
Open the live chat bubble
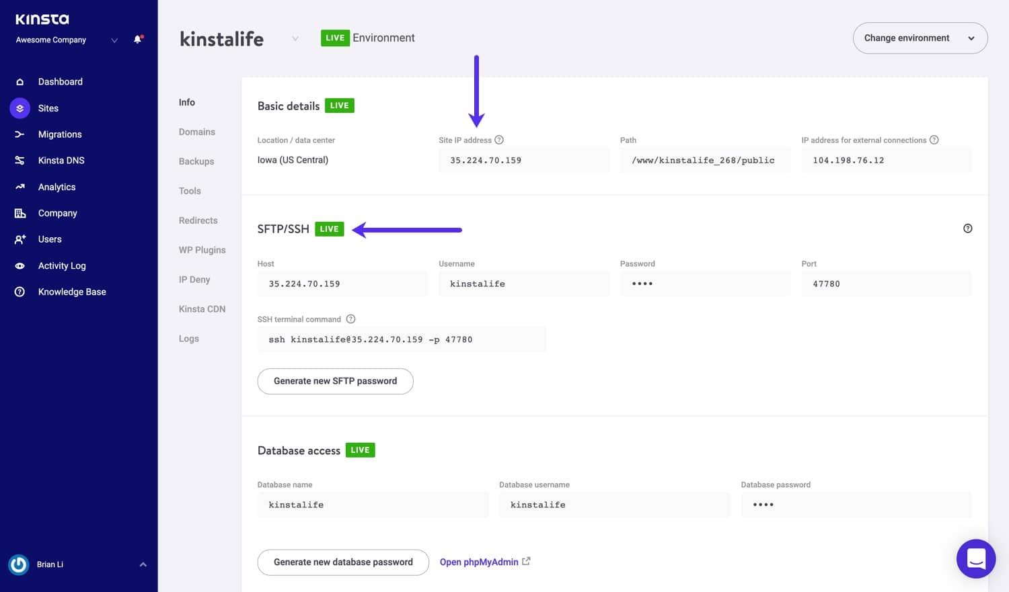point(975,558)
